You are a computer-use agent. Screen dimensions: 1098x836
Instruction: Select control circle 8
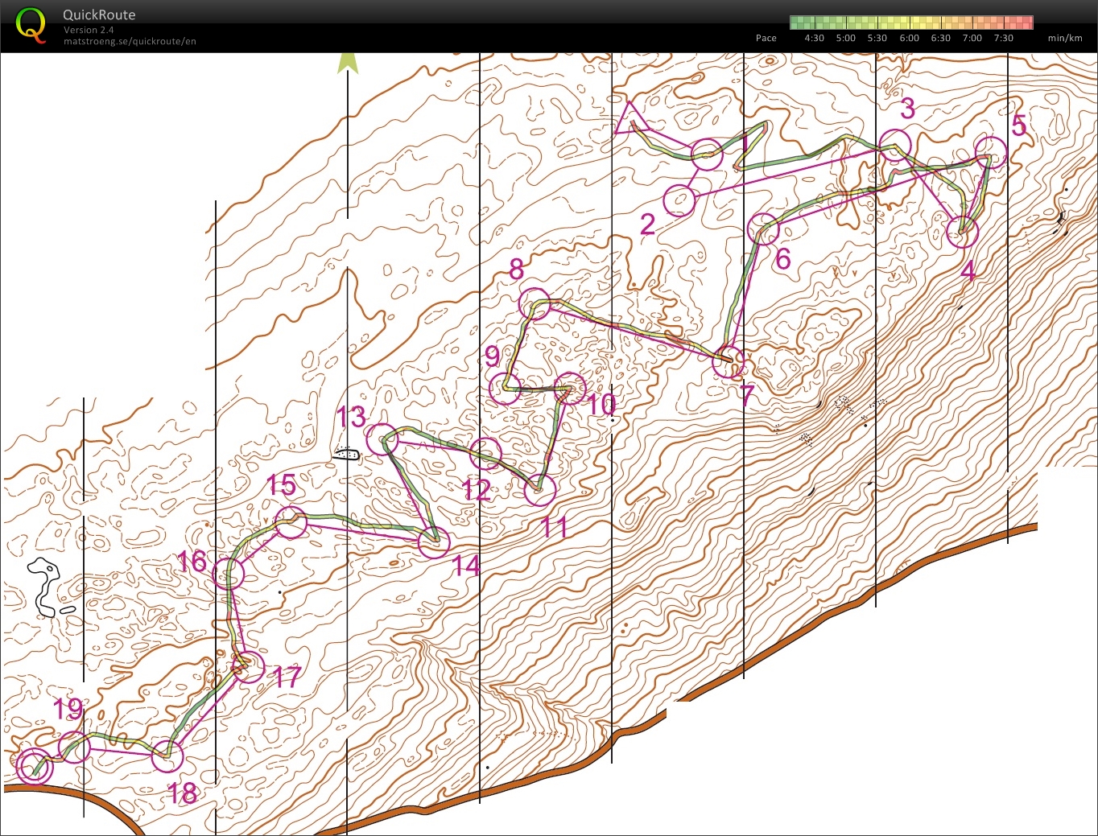(x=535, y=304)
